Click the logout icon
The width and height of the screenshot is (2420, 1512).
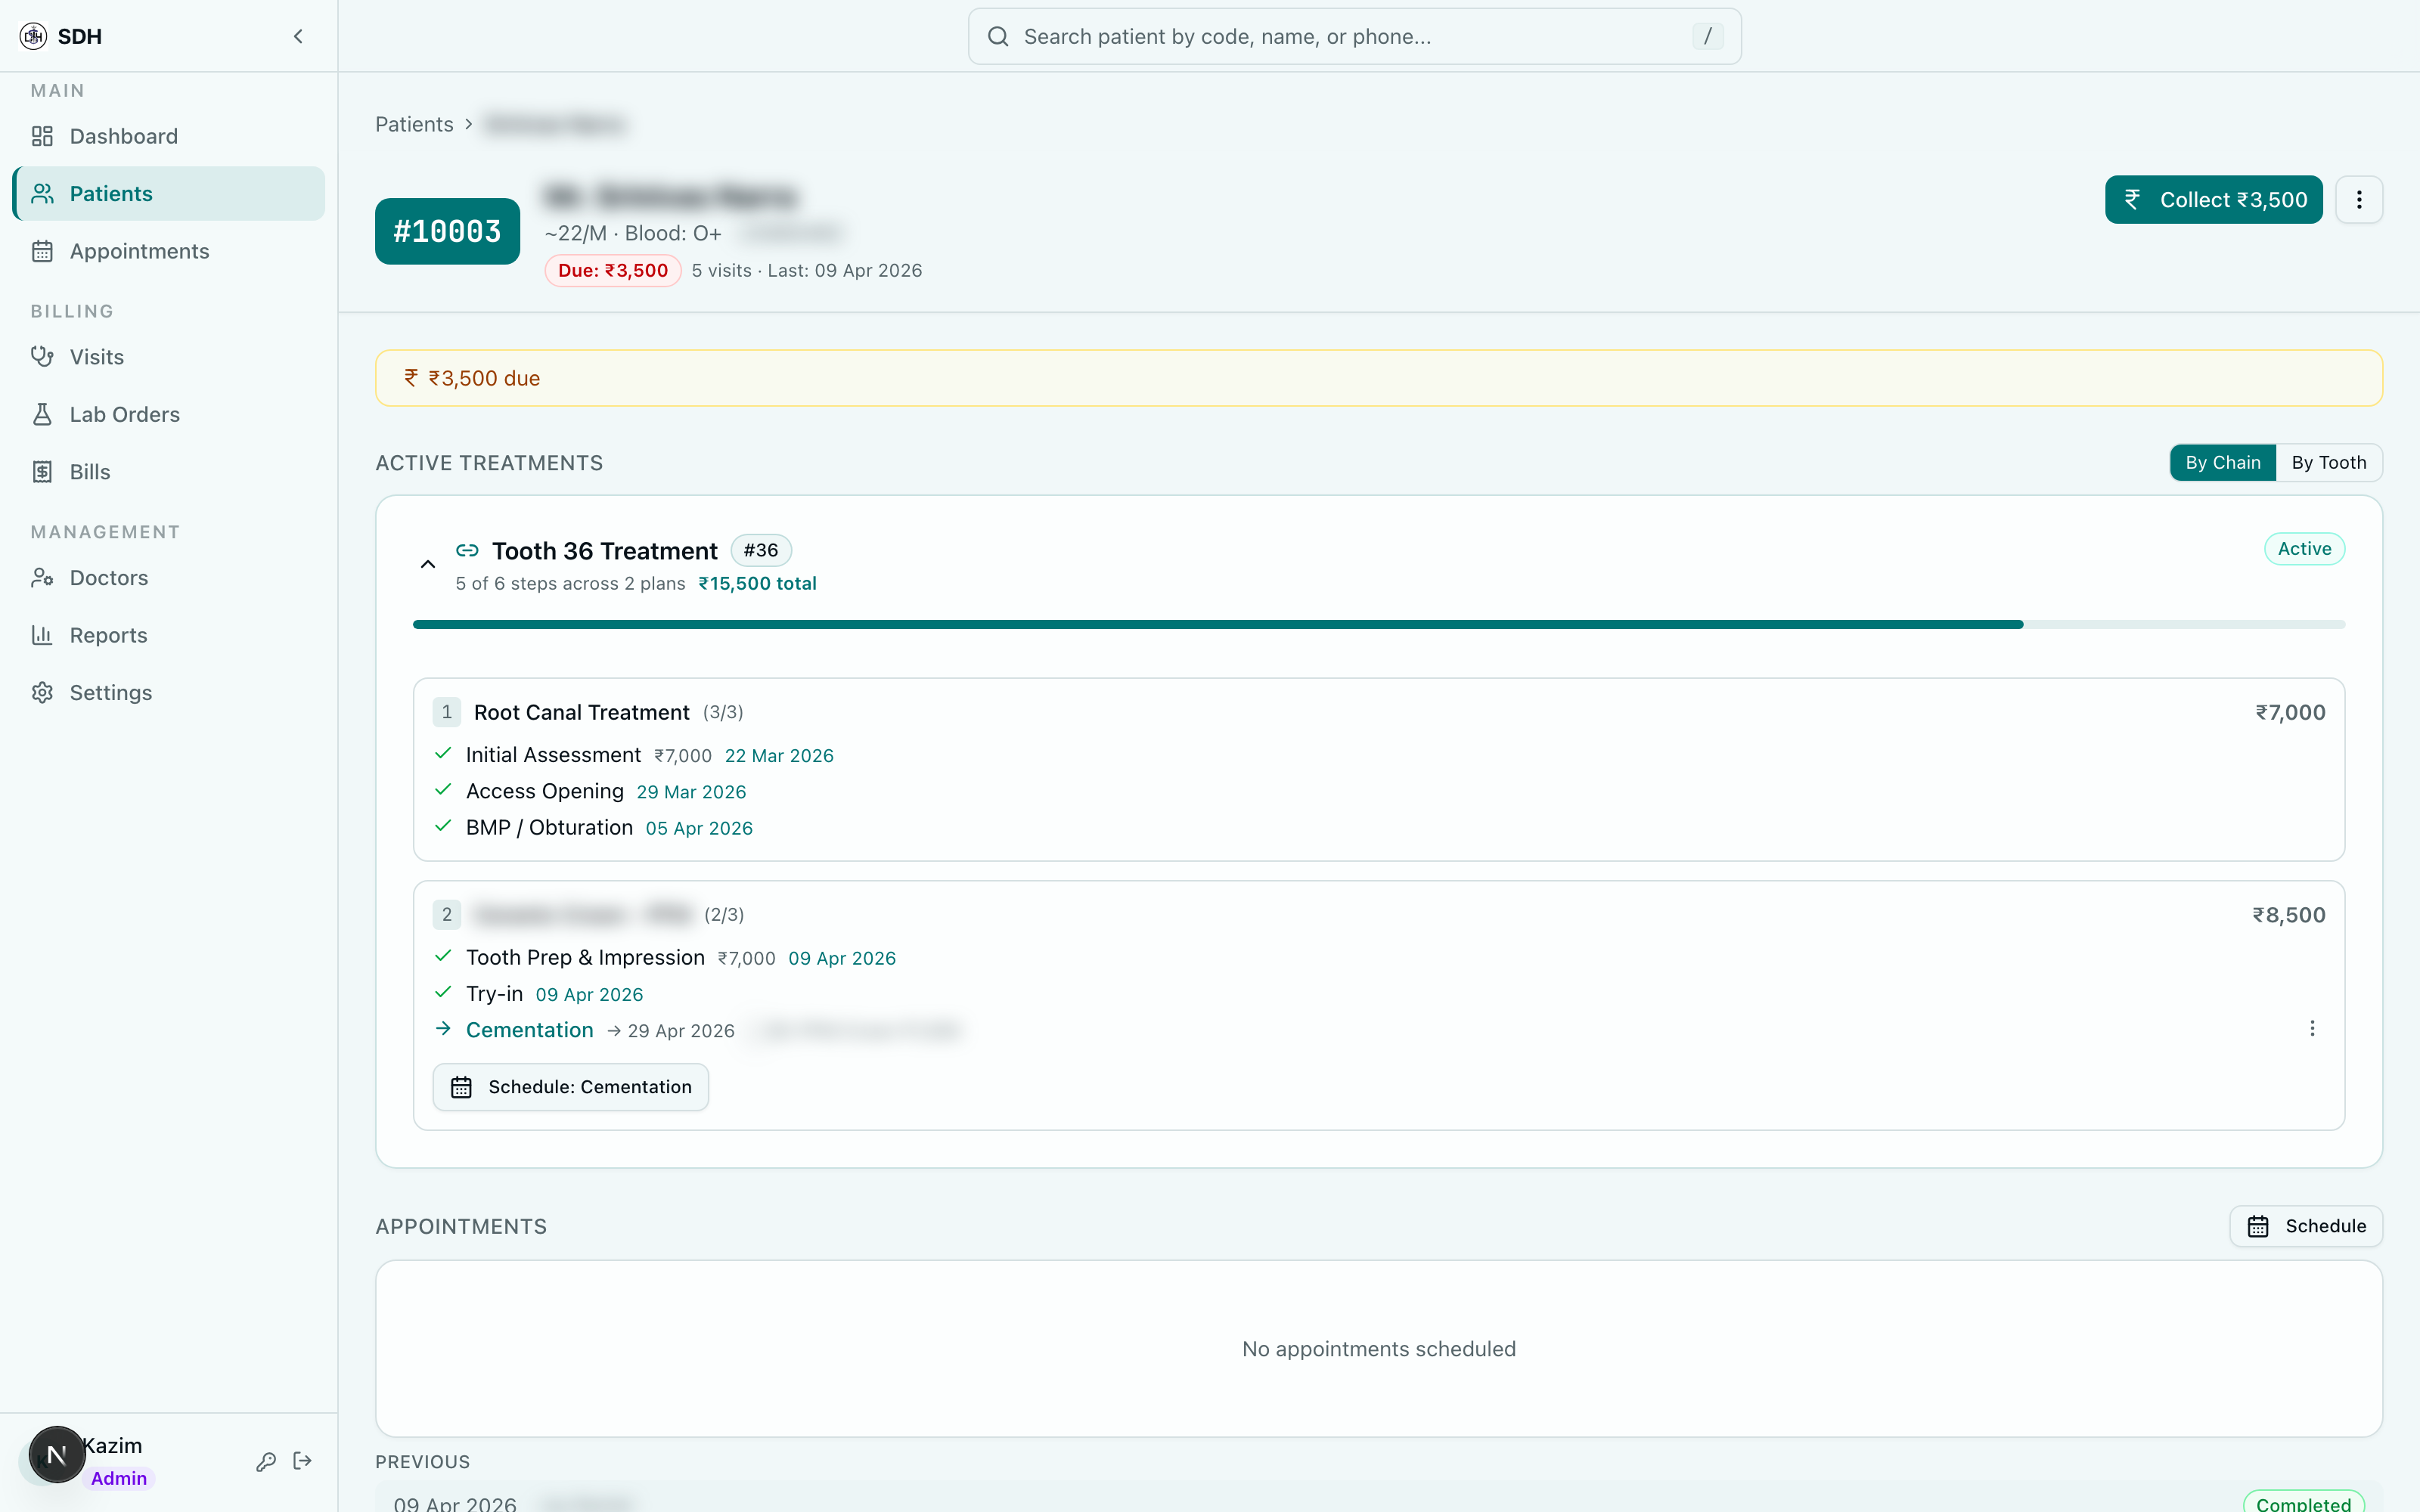coord(303,1462)
